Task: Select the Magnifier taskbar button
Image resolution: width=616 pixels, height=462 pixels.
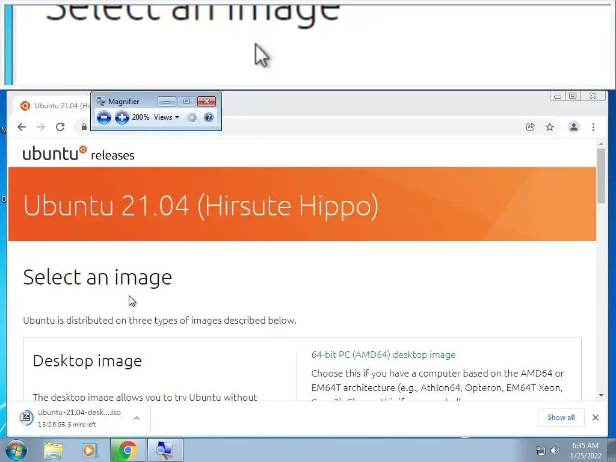Action: [165, 450]
